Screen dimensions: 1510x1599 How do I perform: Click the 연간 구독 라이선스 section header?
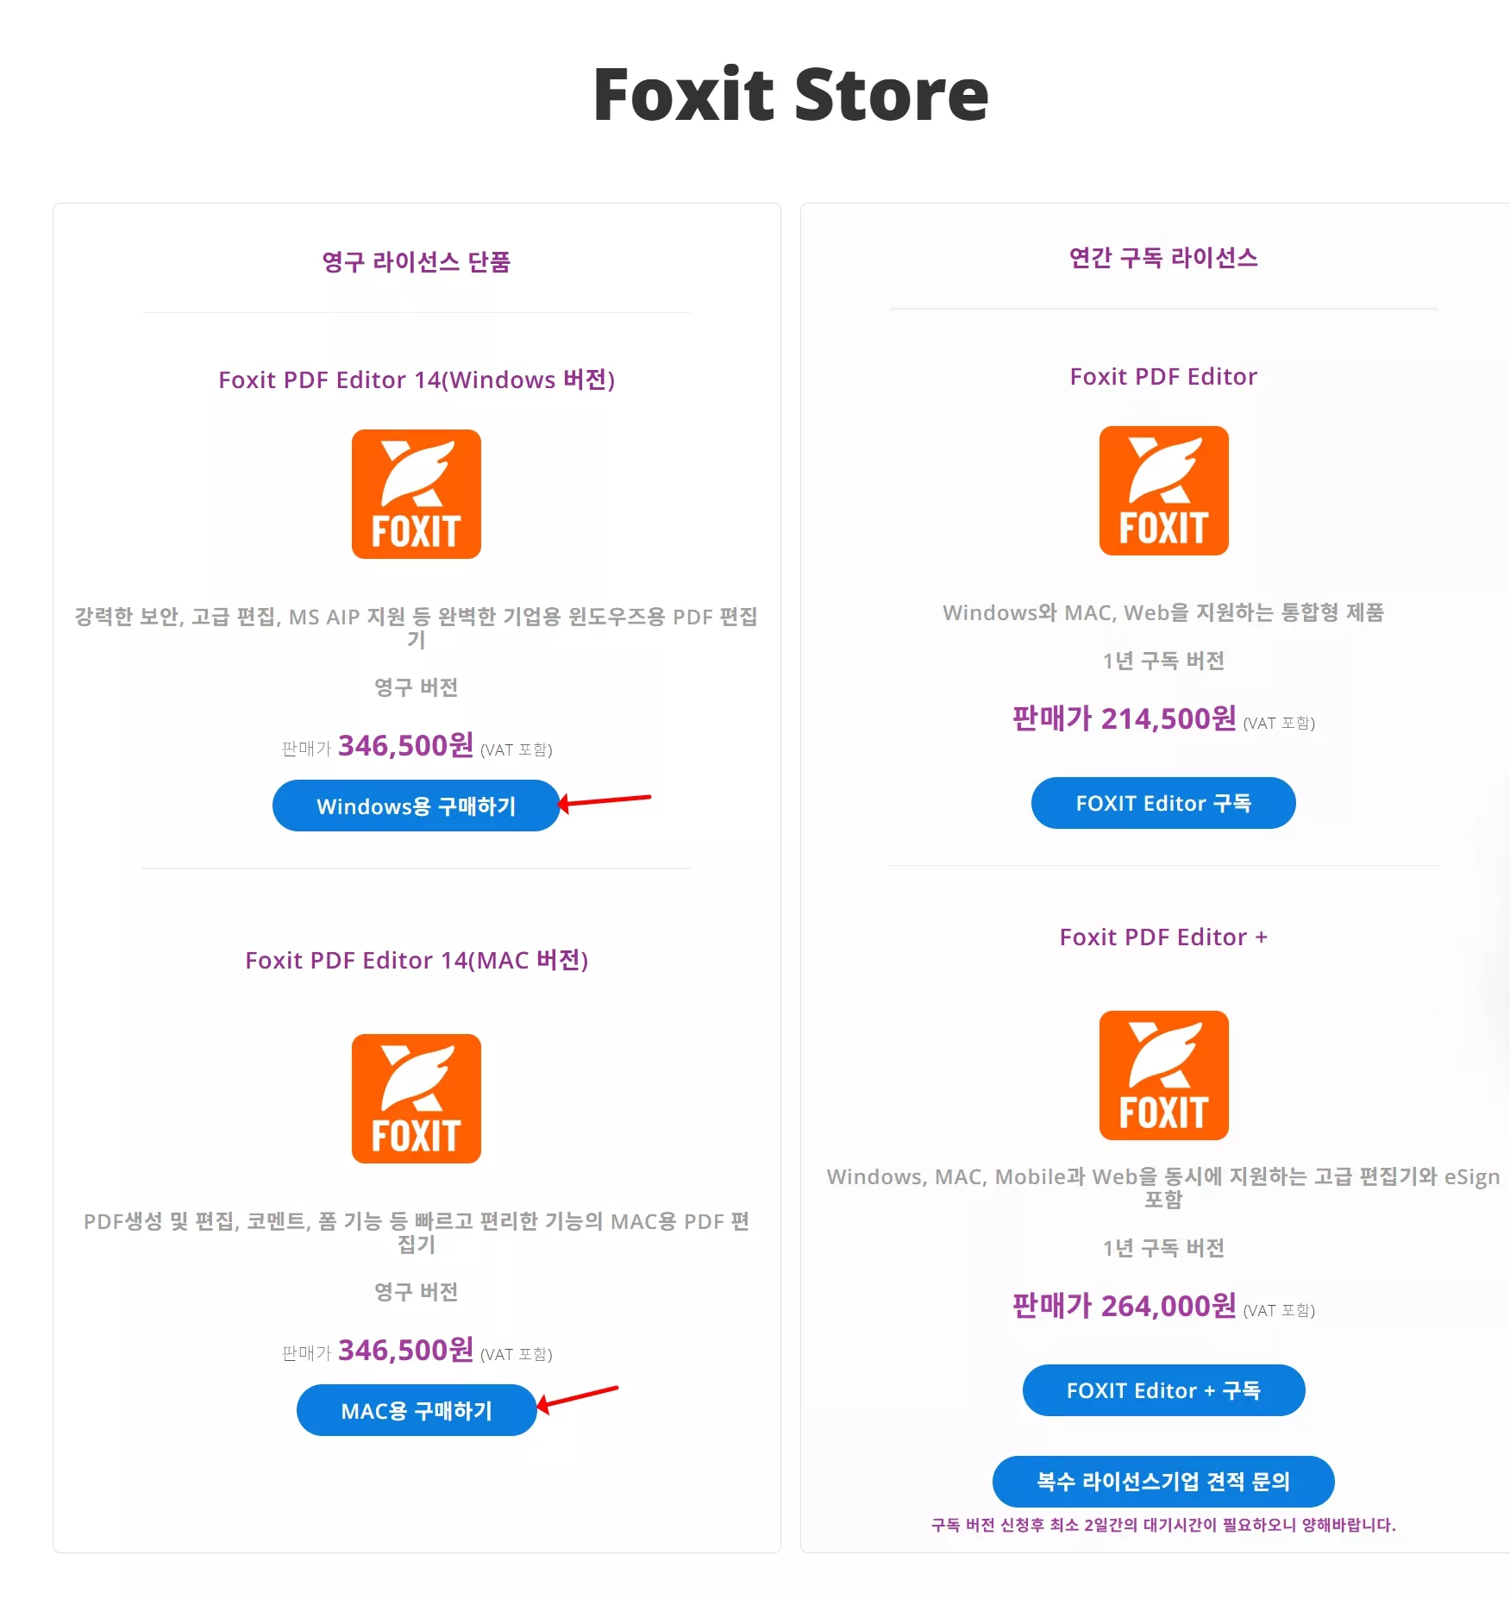pos(1162,256)
